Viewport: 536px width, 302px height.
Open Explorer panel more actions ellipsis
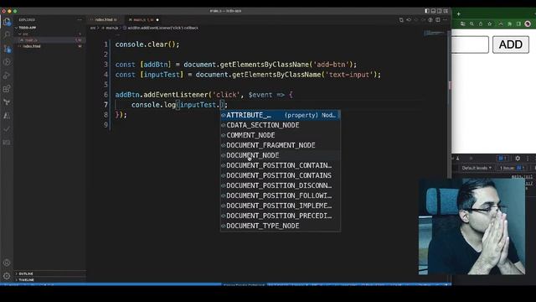pos(80,20)
